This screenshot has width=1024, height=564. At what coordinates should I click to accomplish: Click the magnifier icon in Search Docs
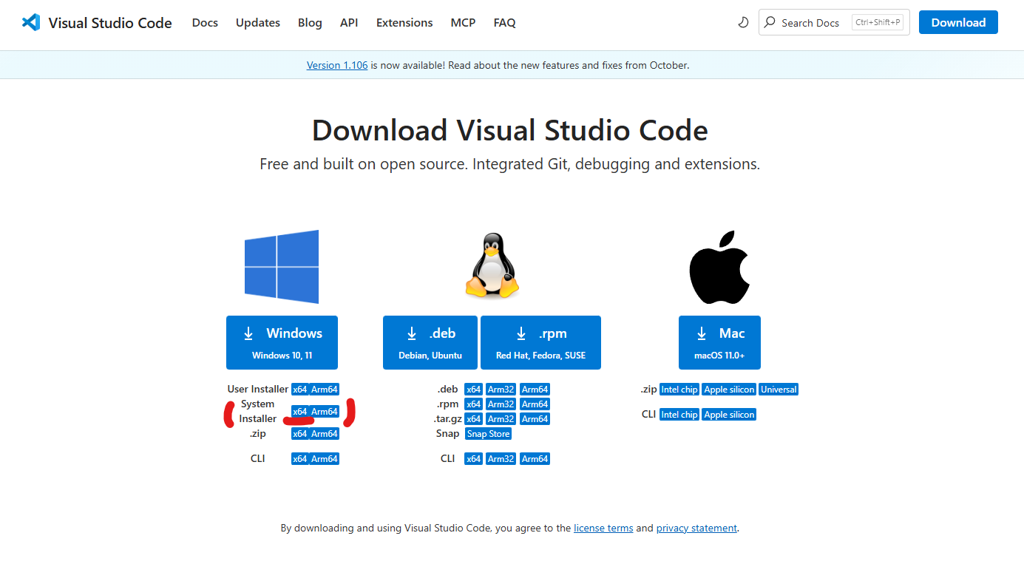pyautogui.click(x=770, y=22)
